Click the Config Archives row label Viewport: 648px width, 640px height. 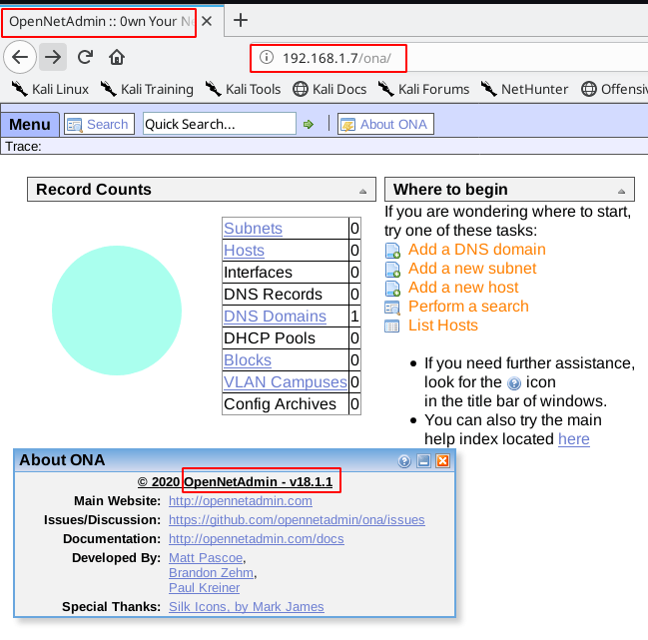(x=280, y=403)
